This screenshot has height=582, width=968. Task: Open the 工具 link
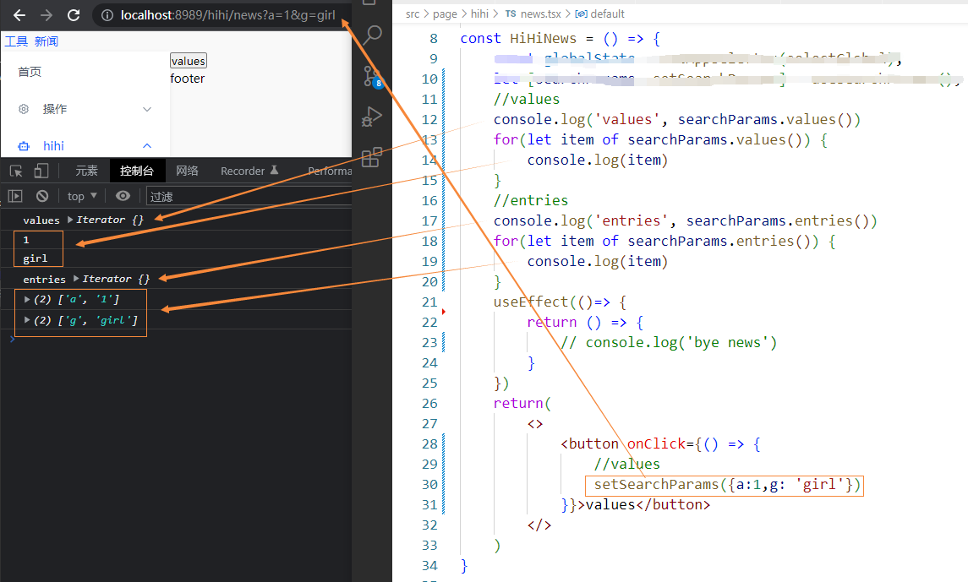[x=17, y=41]
